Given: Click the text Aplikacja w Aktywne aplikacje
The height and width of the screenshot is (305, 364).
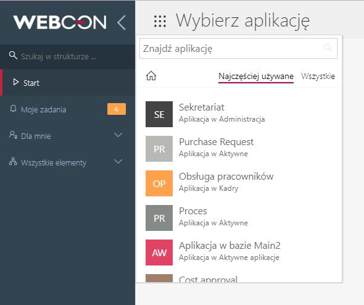Looking at the screenshot, I should tap(229, 257).
